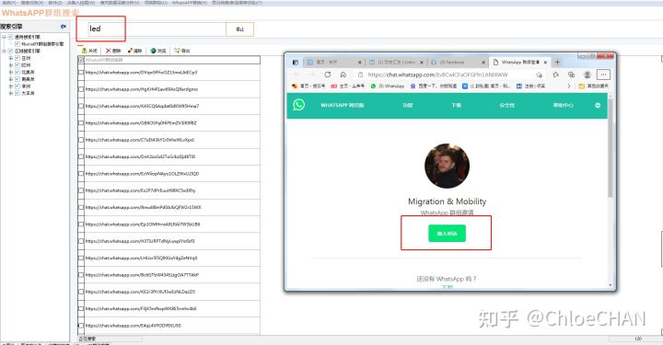Click the browser forward arrow
Screen dimensions: 663x345
[x=312, y=75]
